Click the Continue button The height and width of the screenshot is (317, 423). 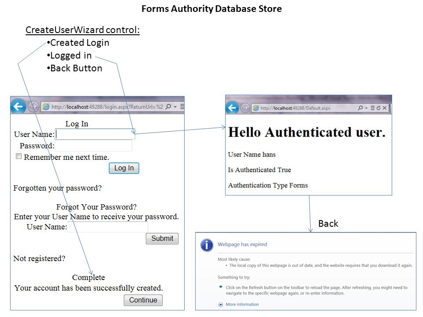(x=143, y=300)
